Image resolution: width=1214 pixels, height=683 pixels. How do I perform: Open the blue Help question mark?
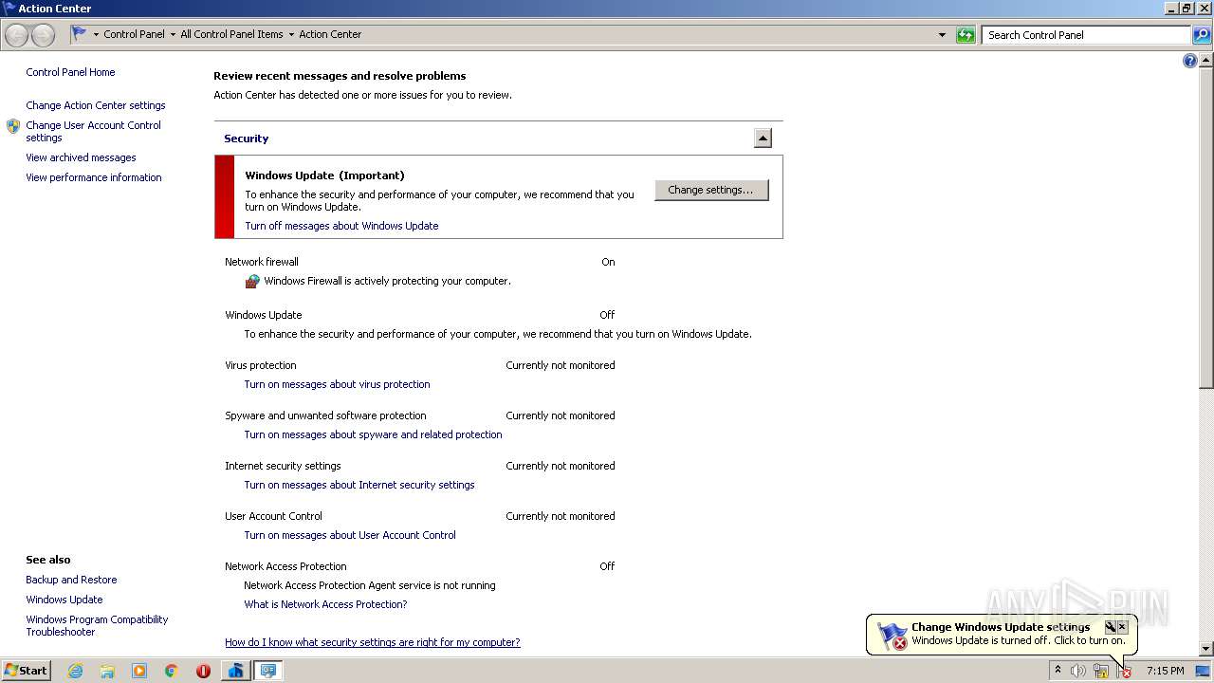(1190, 61)
